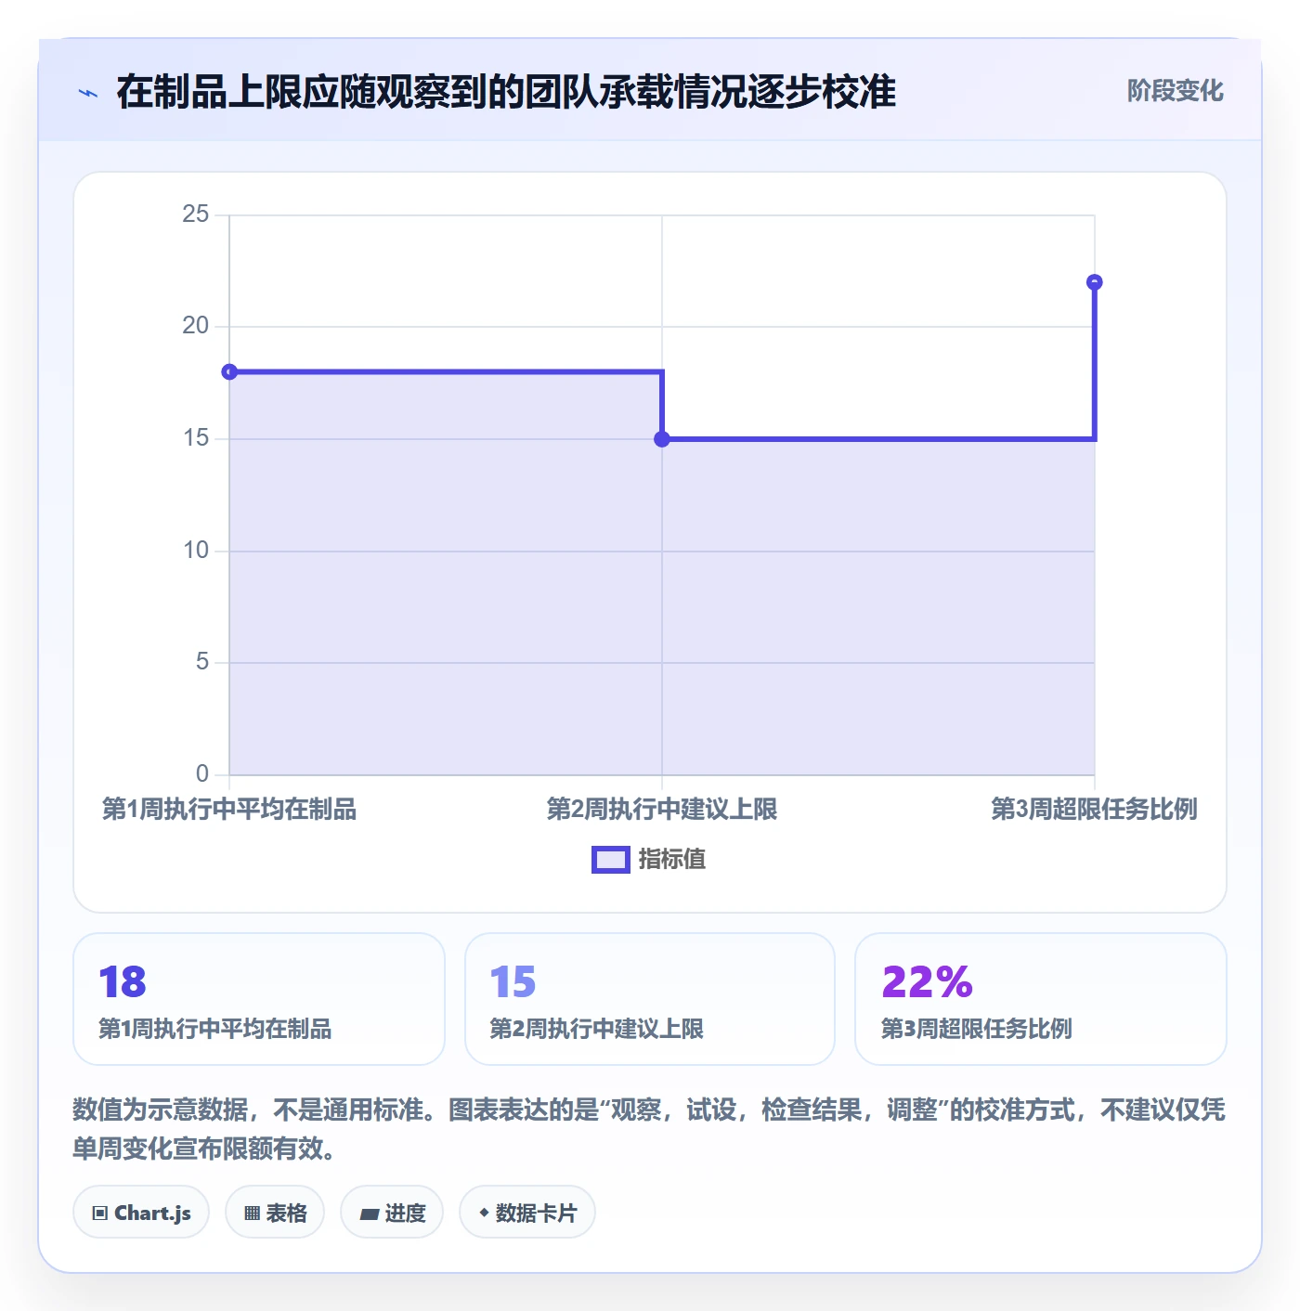Click the y-axis tick label 5
This screenshot has width=1300, height=1311.
point(202,662)
